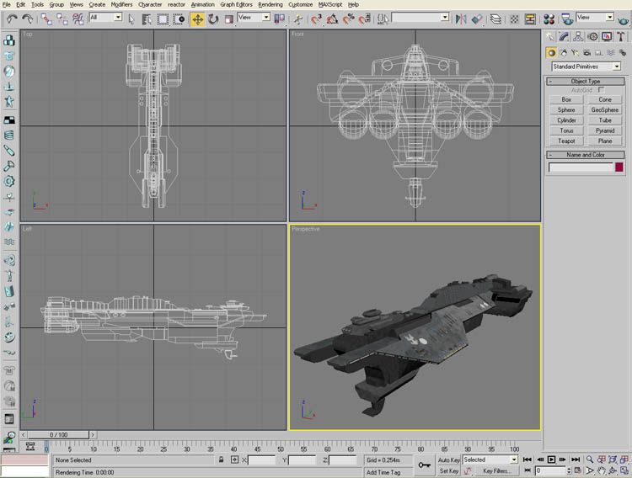Click the Undo arrow in toolbar

(x=11, y=19)
